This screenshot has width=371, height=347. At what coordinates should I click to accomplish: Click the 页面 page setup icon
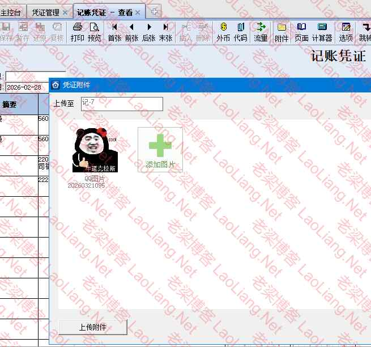301,32
